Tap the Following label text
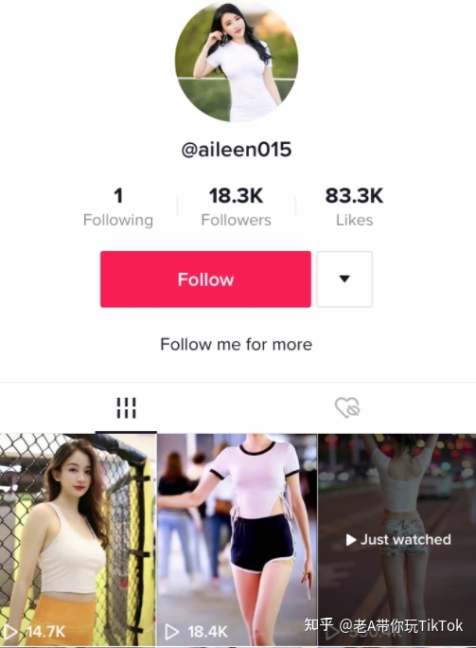 click(118, 221)
